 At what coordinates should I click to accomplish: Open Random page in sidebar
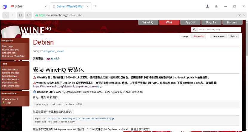coord(9,53)
